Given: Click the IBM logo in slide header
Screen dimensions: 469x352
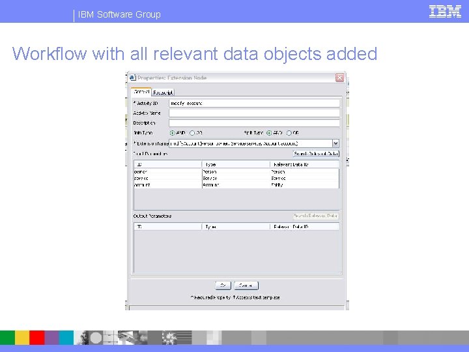Looking at the screenshot, I should (x=445, y=12).
